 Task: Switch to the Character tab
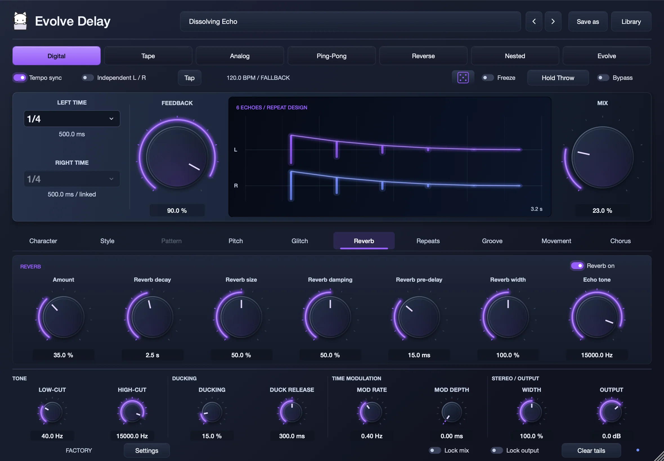43,241
